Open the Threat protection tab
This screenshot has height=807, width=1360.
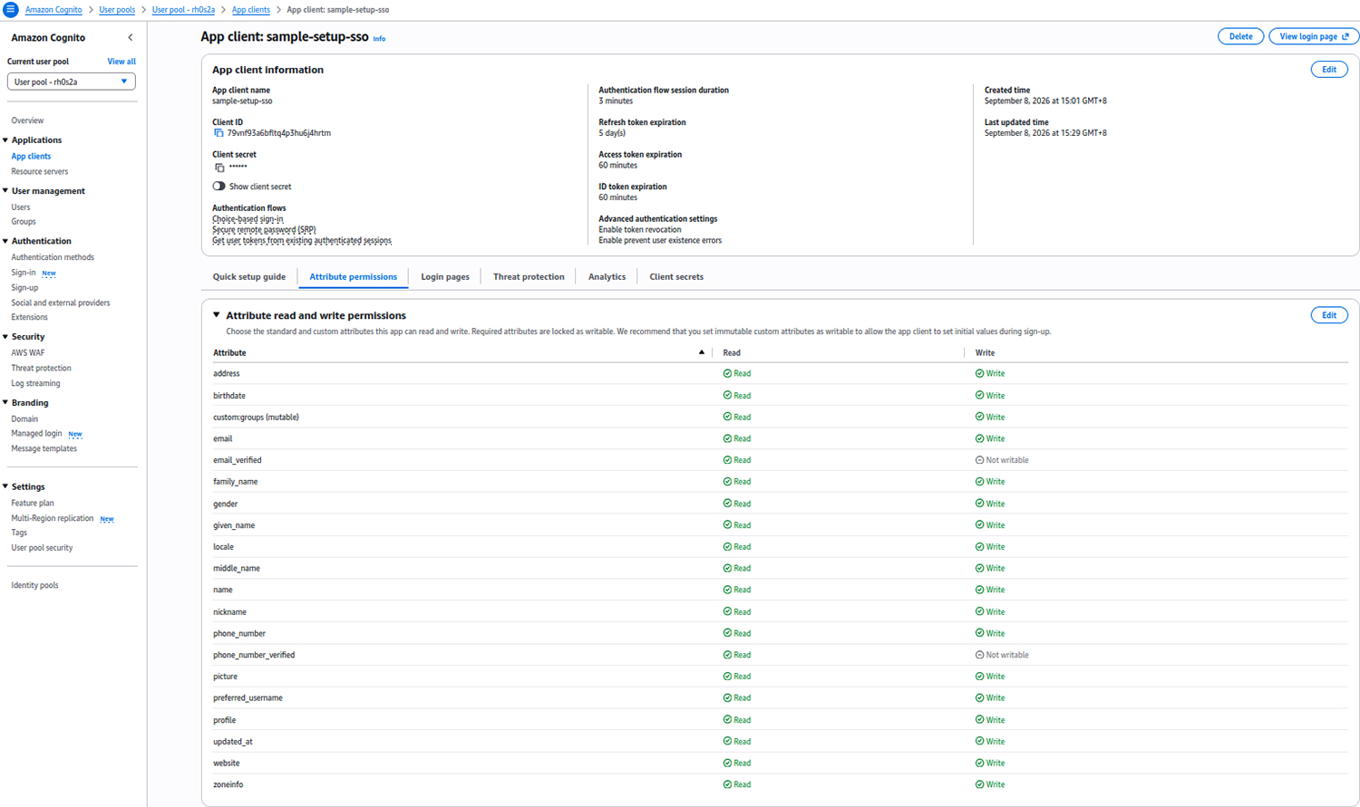529,277
